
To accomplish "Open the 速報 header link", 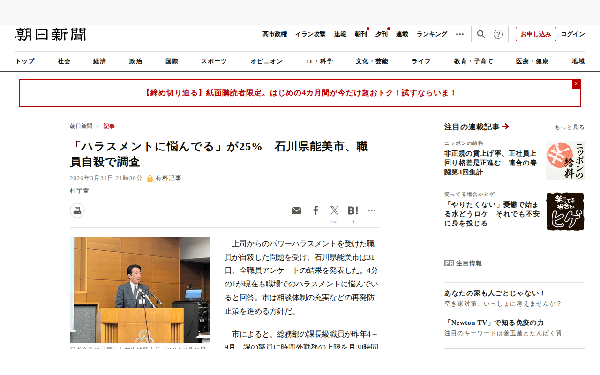I will click(x=340, y=34).
